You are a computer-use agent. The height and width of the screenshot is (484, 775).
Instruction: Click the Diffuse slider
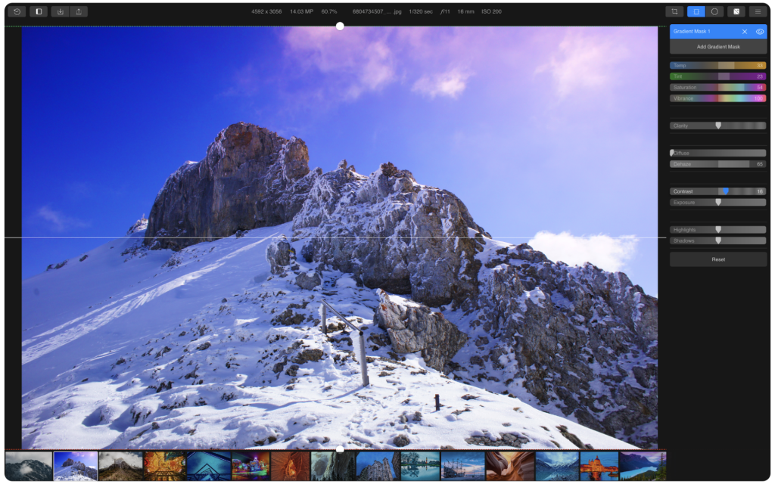[x=718, y=153]
